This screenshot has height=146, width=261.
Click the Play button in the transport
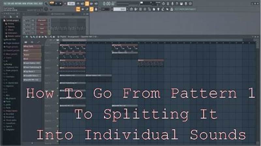tap(56, 4)
